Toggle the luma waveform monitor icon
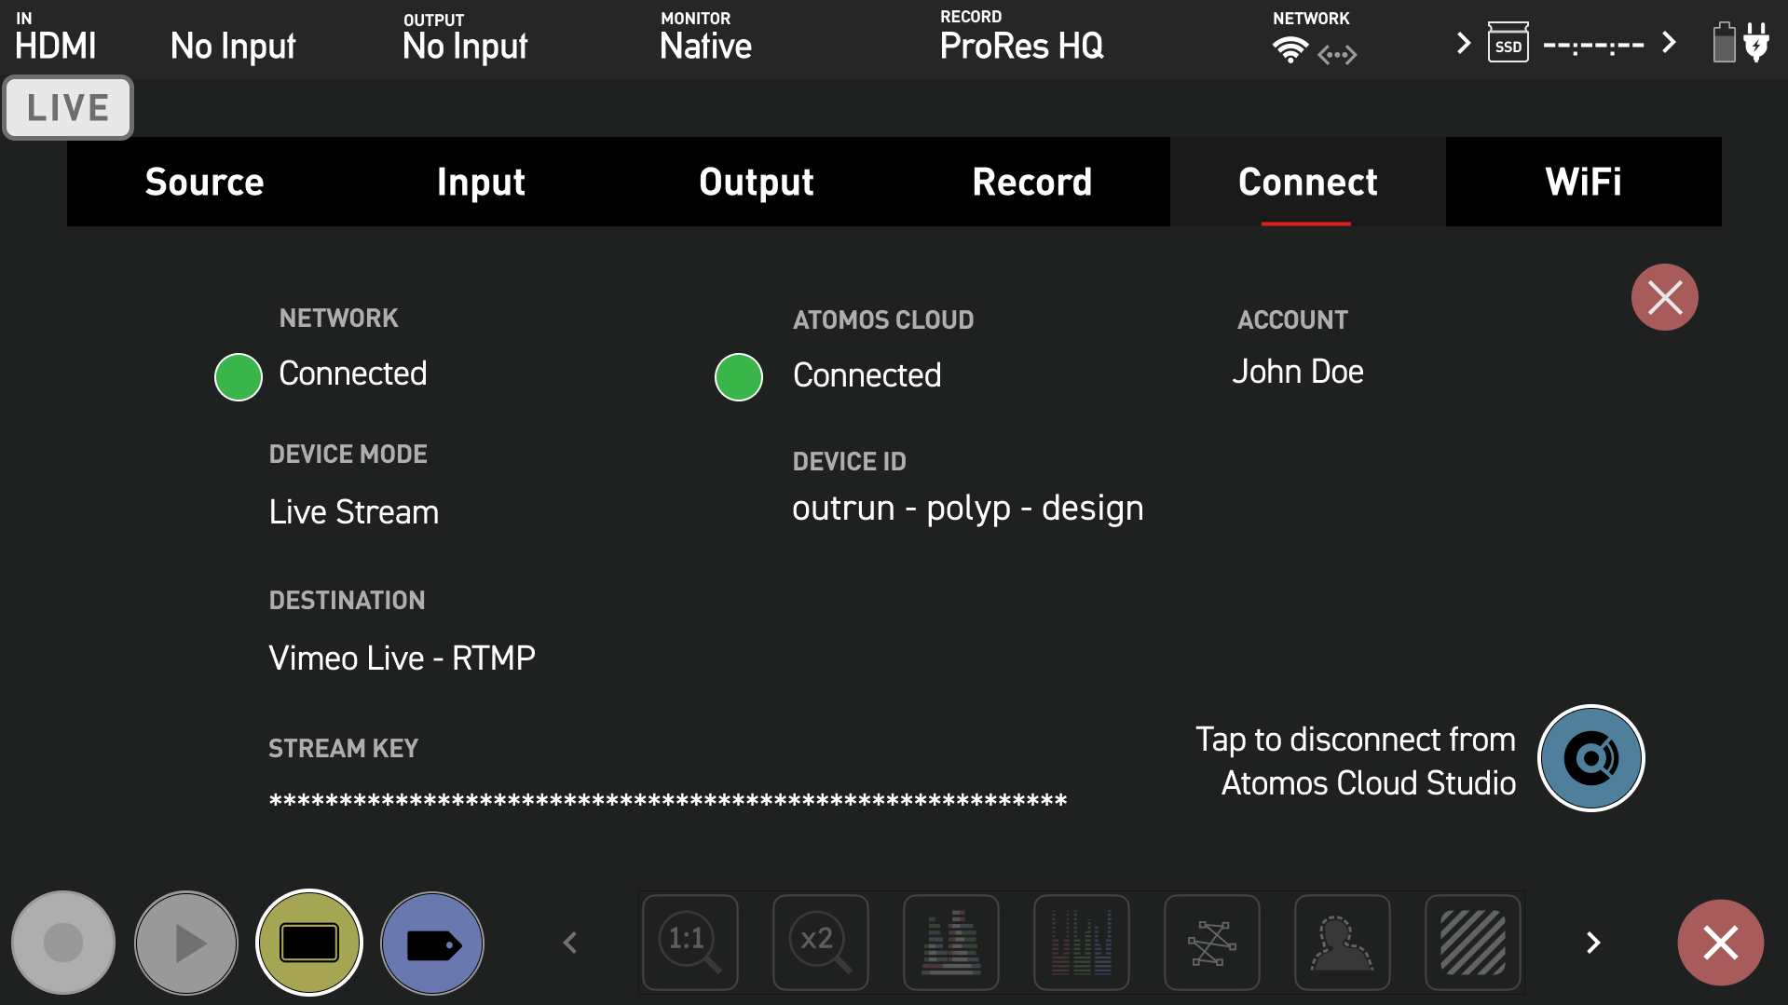Screen dimensions: 1788x1005 click(950, 943)
